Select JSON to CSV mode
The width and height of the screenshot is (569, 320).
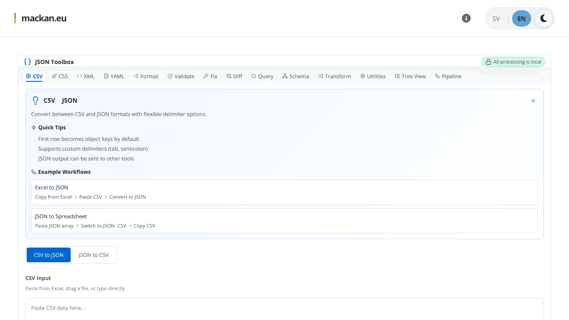(93, 255)
